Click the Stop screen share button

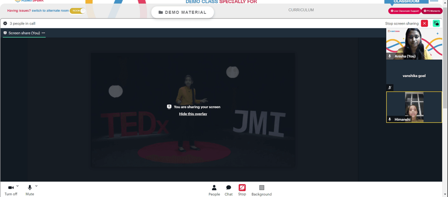pyautogui.click(x=242, y=190)
